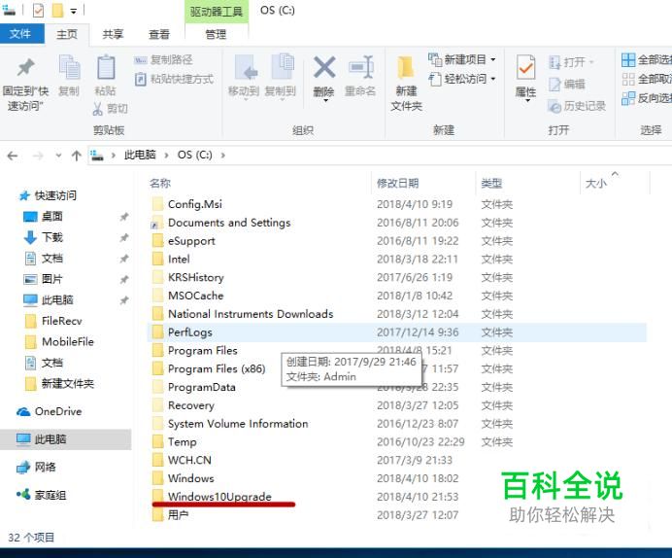Open the Open (打开) dropdown in ribbon
The height and width of the screenshot is (558, 672).
pos(571,62)
